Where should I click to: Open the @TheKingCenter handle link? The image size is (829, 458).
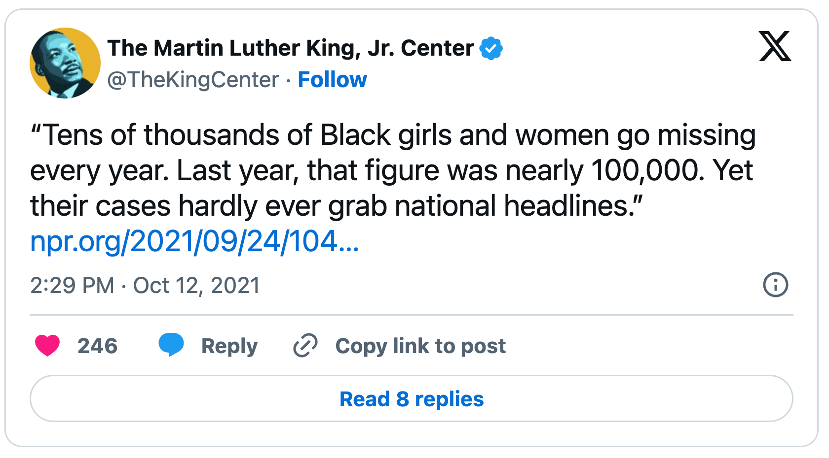(193, 80)
